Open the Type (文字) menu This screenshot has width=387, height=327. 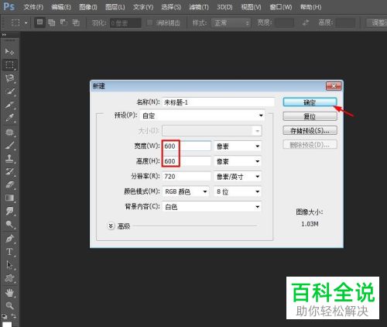tap(143, 7)
